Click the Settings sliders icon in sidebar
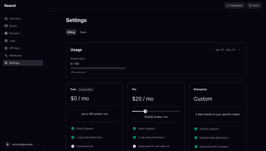 click(6, 63)
